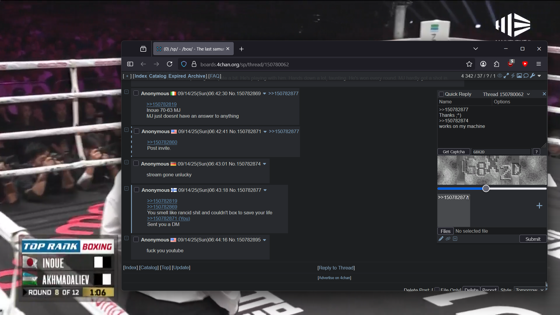Click Advertise on 4chan link

[334, 278]
